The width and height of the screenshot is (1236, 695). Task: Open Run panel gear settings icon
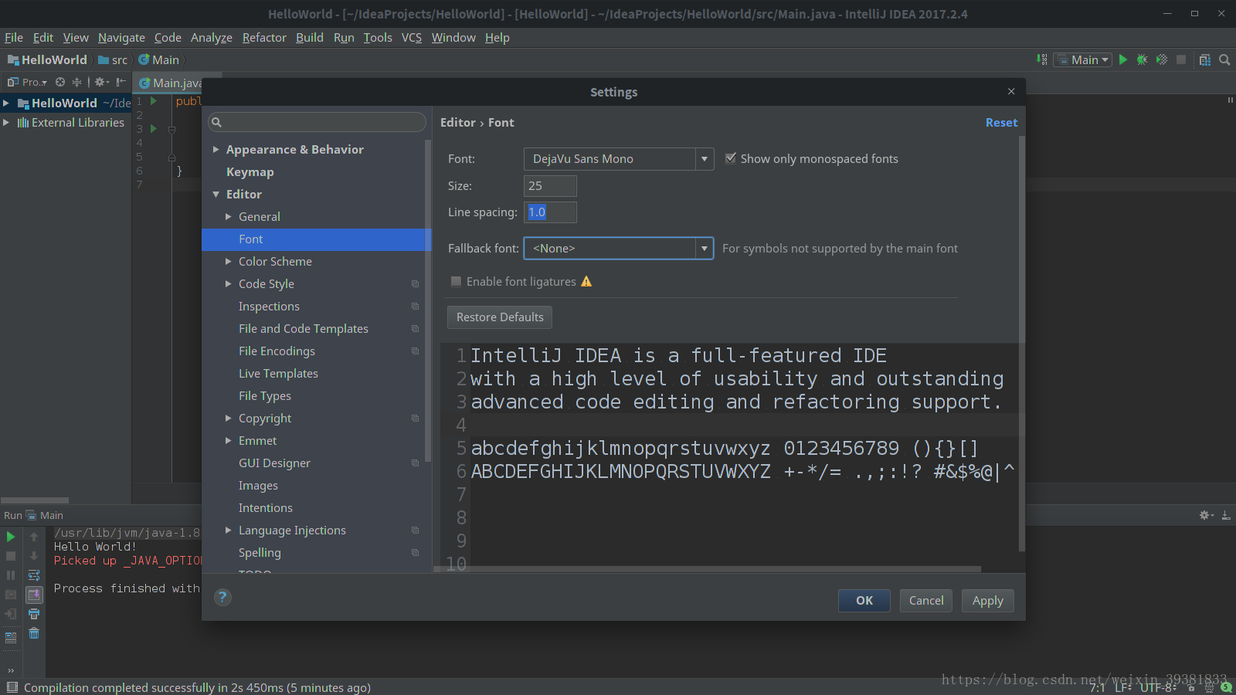click(1206, 515)
